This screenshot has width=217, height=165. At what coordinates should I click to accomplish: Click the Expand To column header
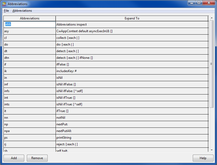pyautogui.click(x=132, y=18)
